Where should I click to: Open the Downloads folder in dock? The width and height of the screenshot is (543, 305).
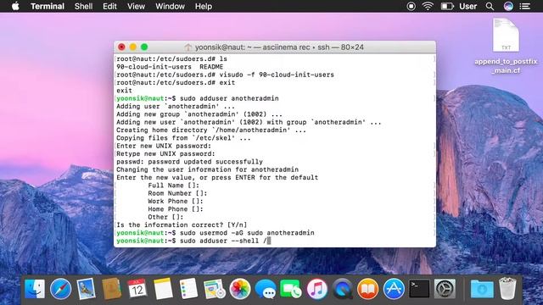point(482,288)
